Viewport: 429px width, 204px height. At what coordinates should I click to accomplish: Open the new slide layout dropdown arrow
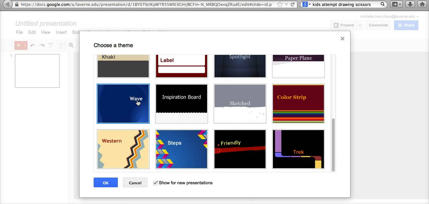25,45
